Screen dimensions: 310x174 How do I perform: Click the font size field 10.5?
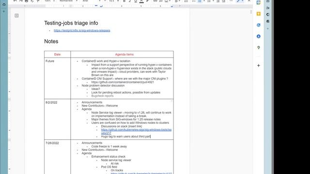click(x=111, y=1)
